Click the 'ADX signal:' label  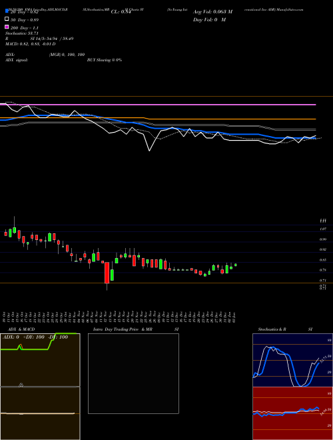pos(17,60)
